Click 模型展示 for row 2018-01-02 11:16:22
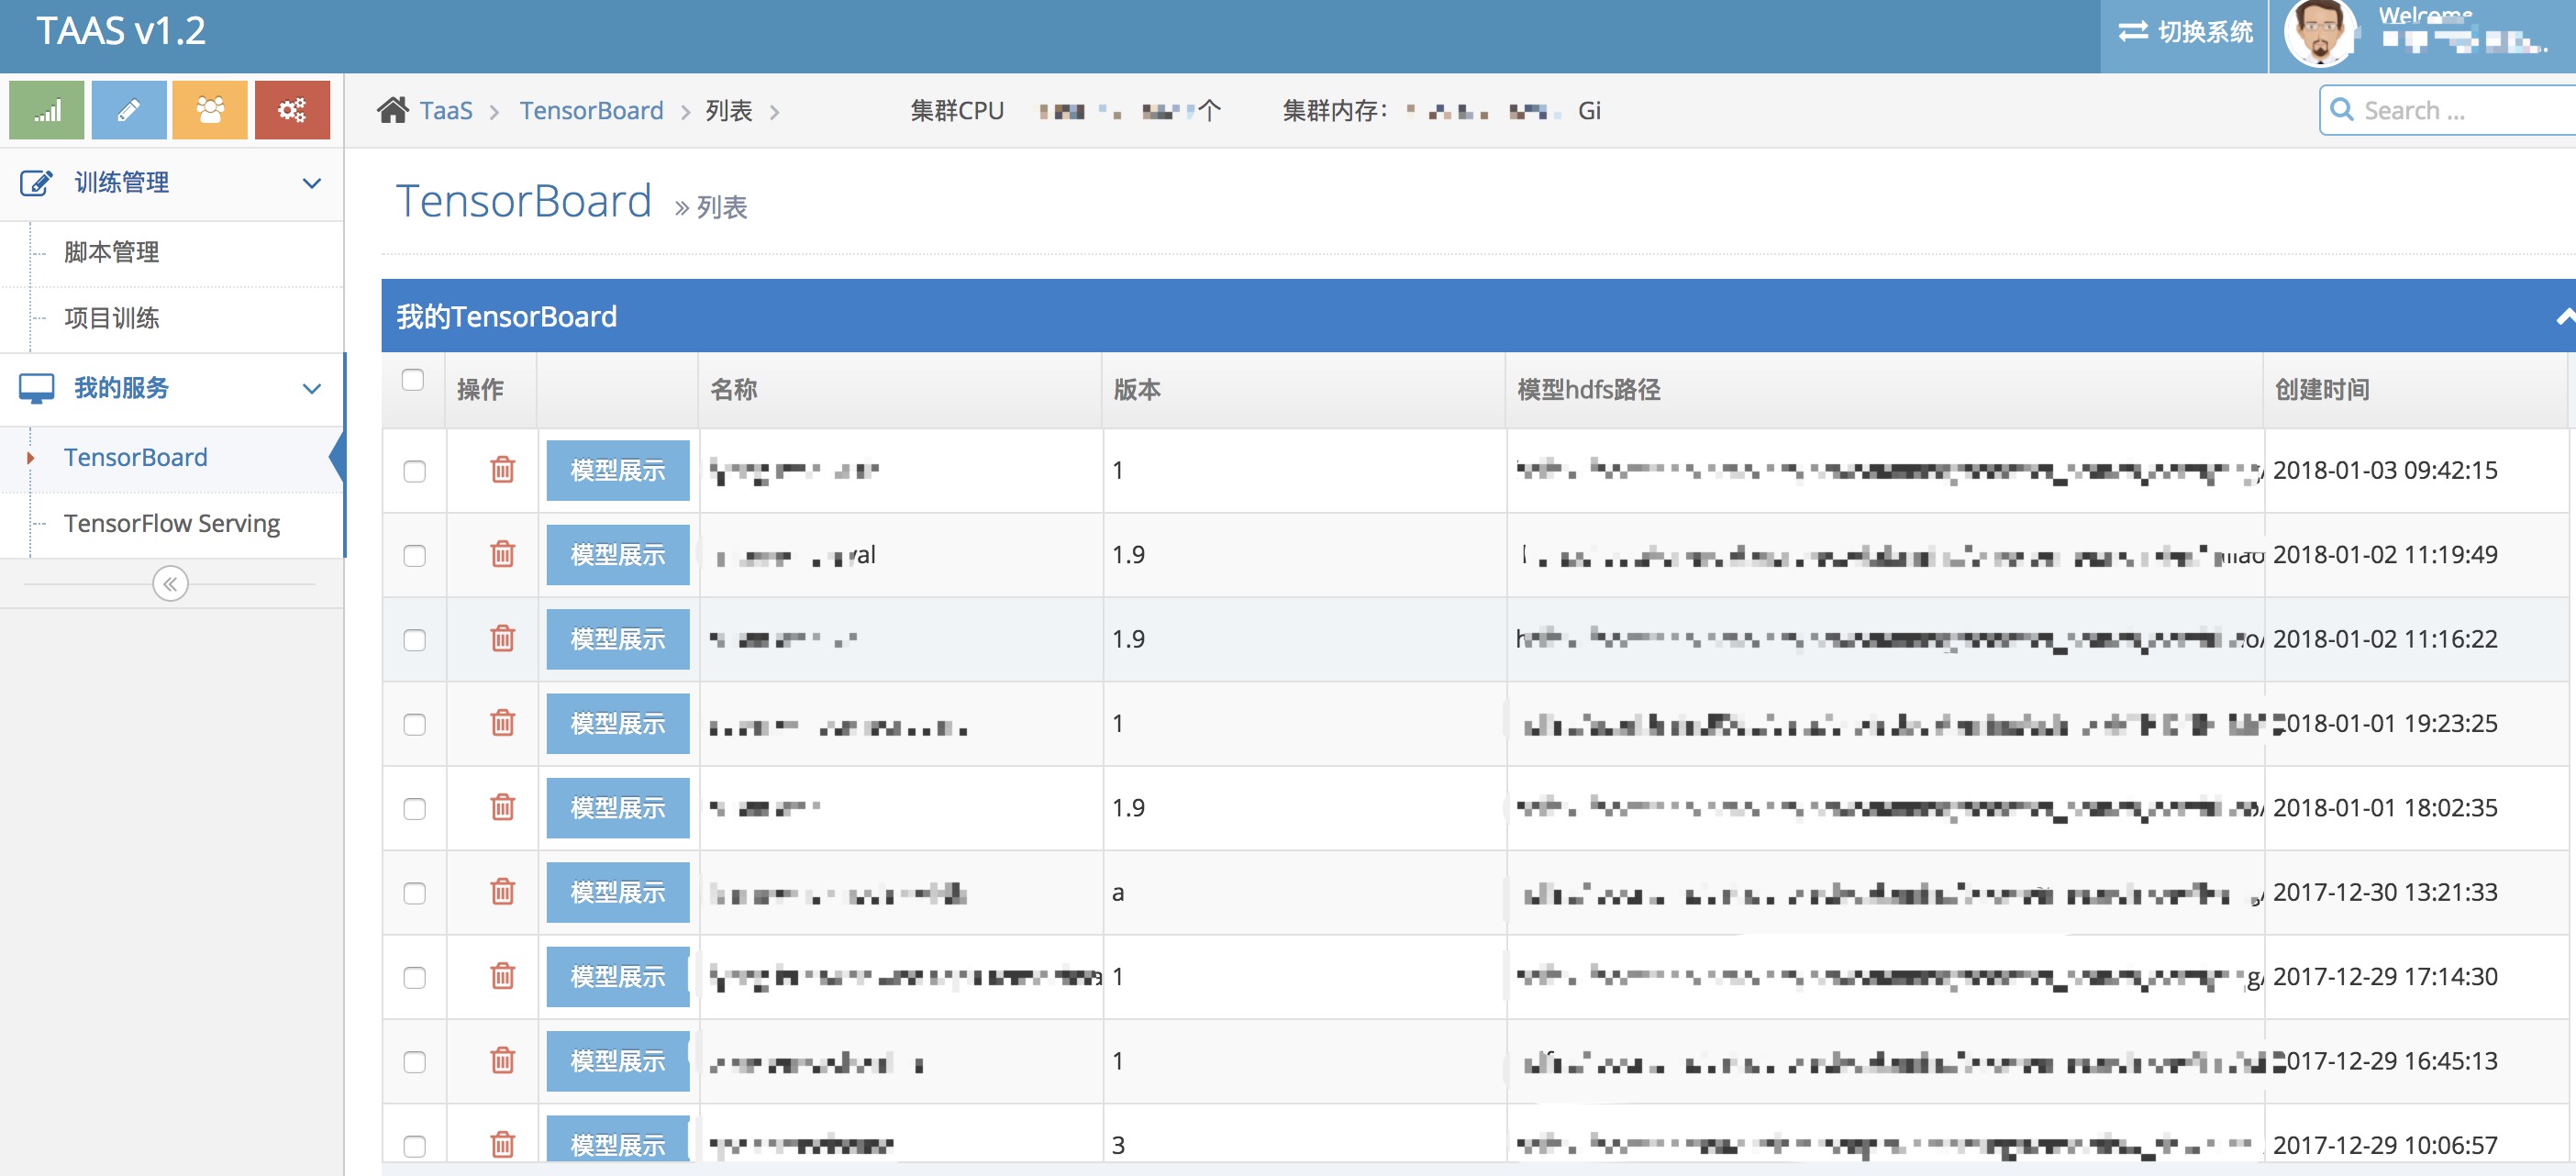The width and height of the screenshot is (2576, 1176). pos(617,639)
